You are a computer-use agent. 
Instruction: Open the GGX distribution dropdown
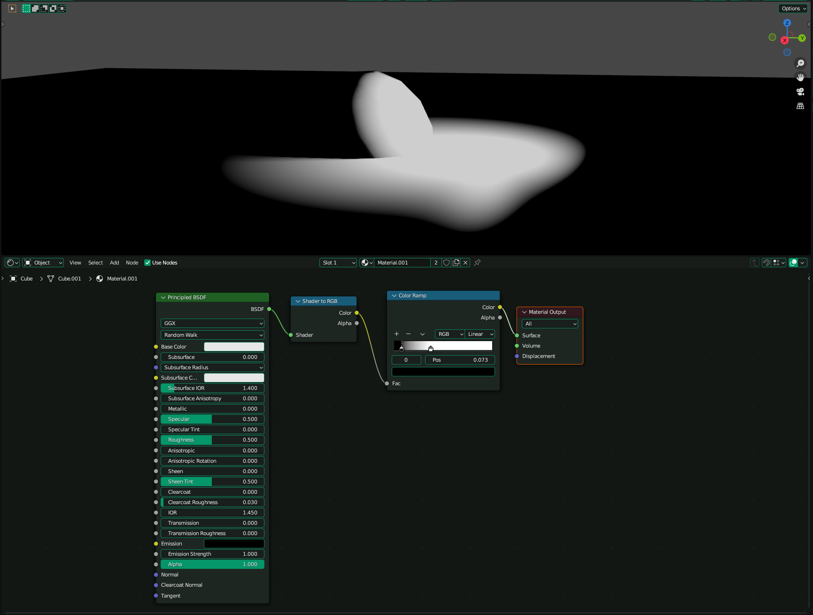pos(212,323)
